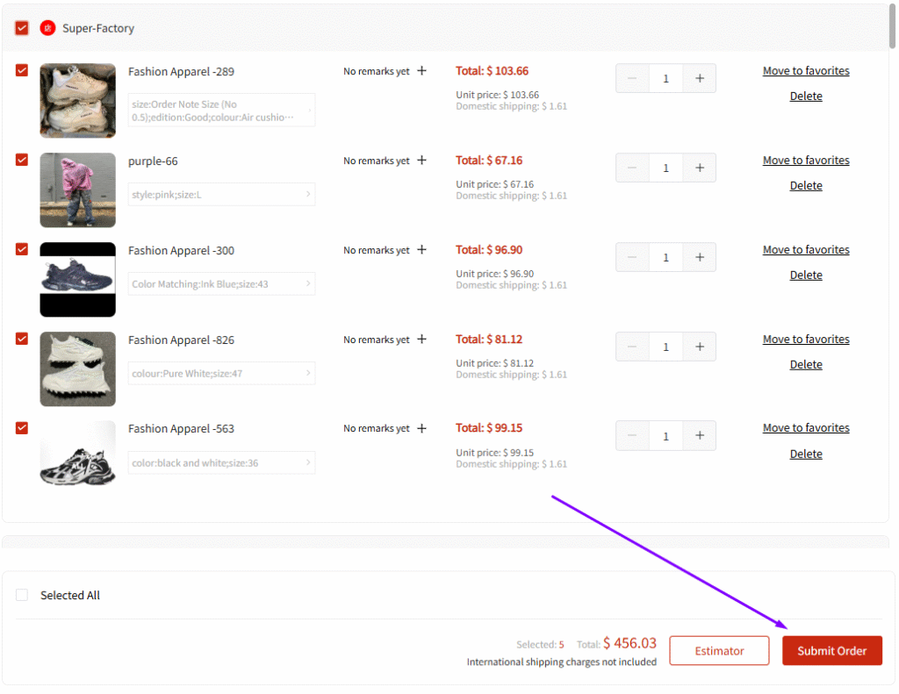Add a remark for Fashion Apparel -563

tap(422, 429)
